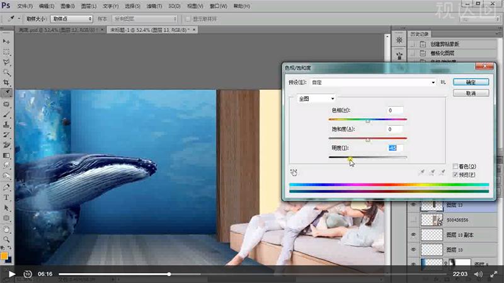This screenshot has width=504, height=283.
Task: Select the Horizontal Type tool
Action: pos(6,197)
